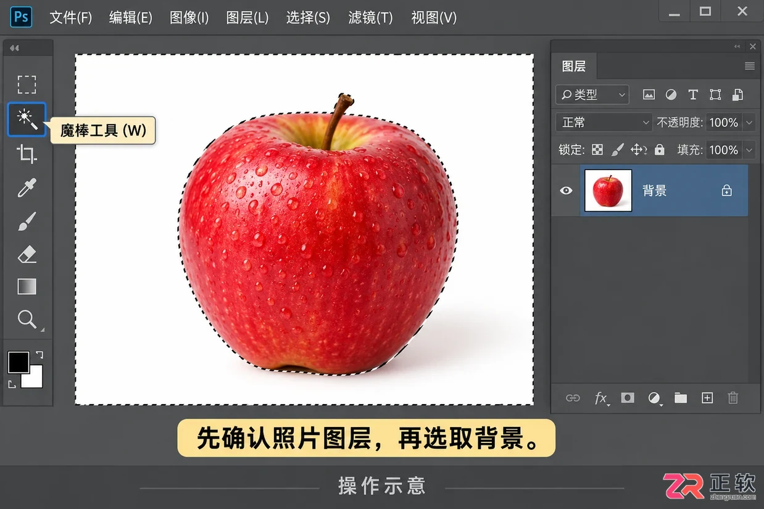Viewport: 764px width, 509px height.
Task: Open the 滤镜(T) menu
Action: pos(370,17)
